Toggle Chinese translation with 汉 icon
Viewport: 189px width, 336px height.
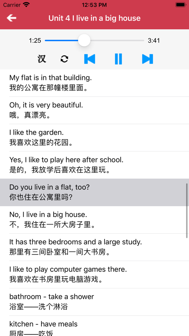[x=42, y=59]
